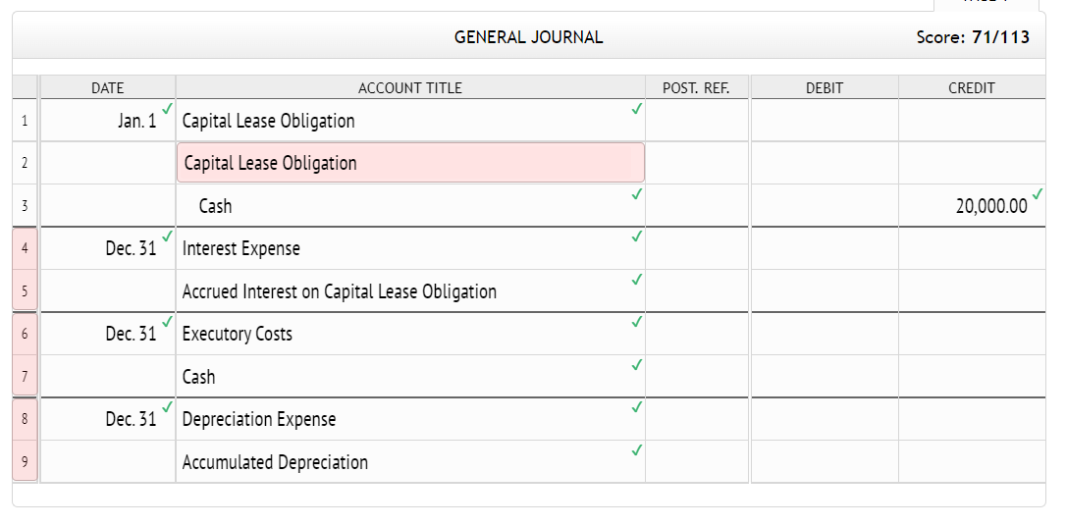Select the Interest Expense account title
Image resolution: width=1066 pixels, height=526 pixels.
[x=410, y=248]
